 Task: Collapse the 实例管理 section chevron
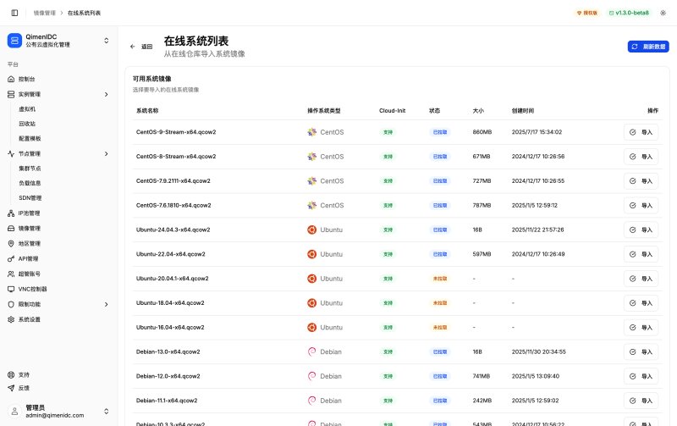coord(107,94)
